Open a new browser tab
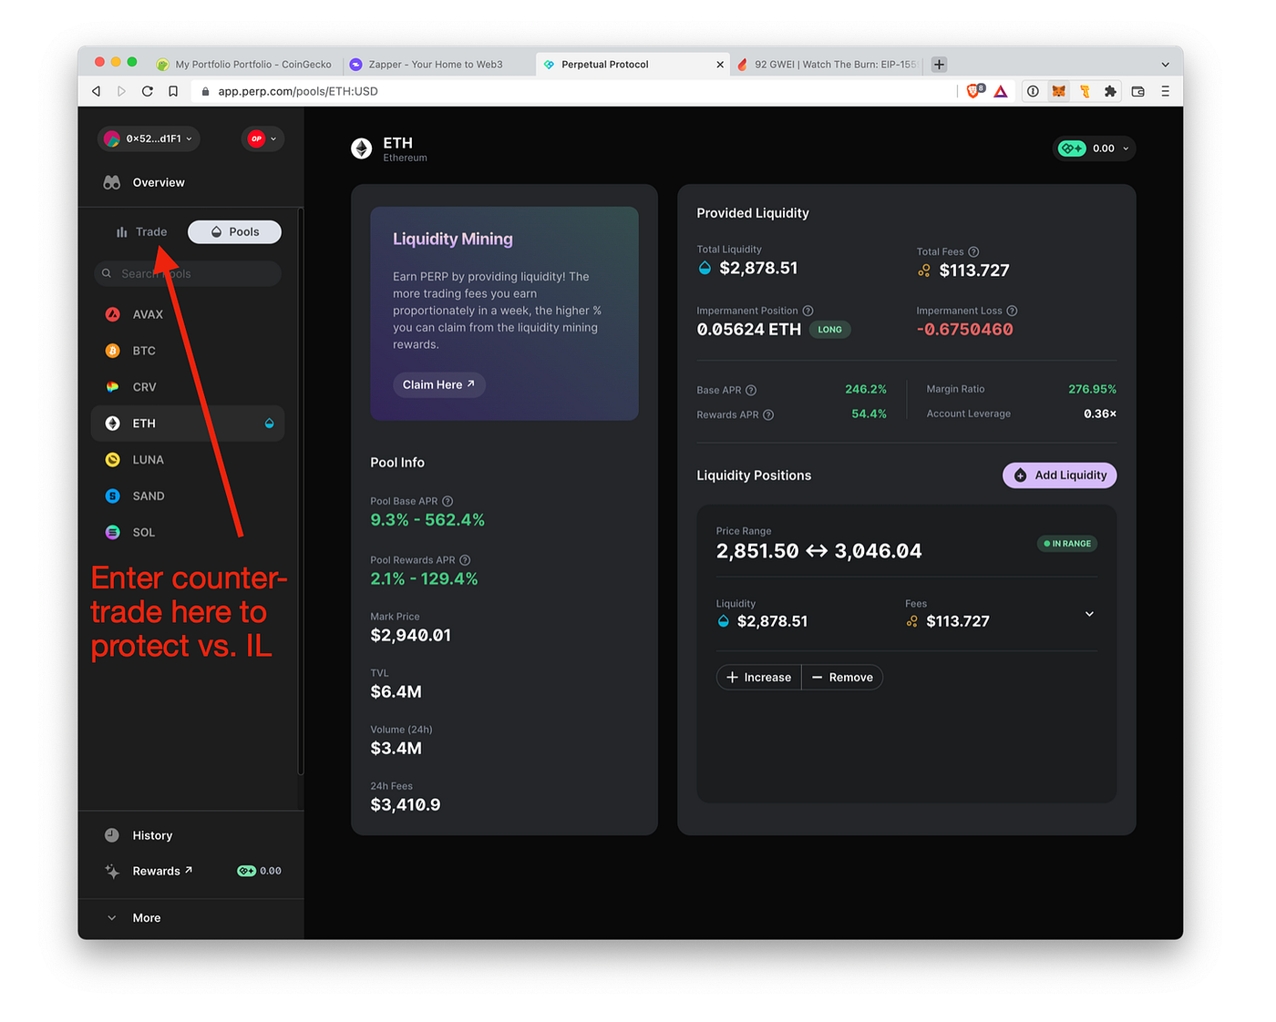This screenshot has height=1022, width=1276. click(939, 65)
